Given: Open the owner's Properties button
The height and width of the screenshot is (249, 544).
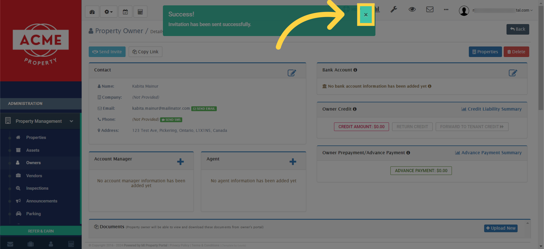Looking at the screenshot, I should point(485,52).
